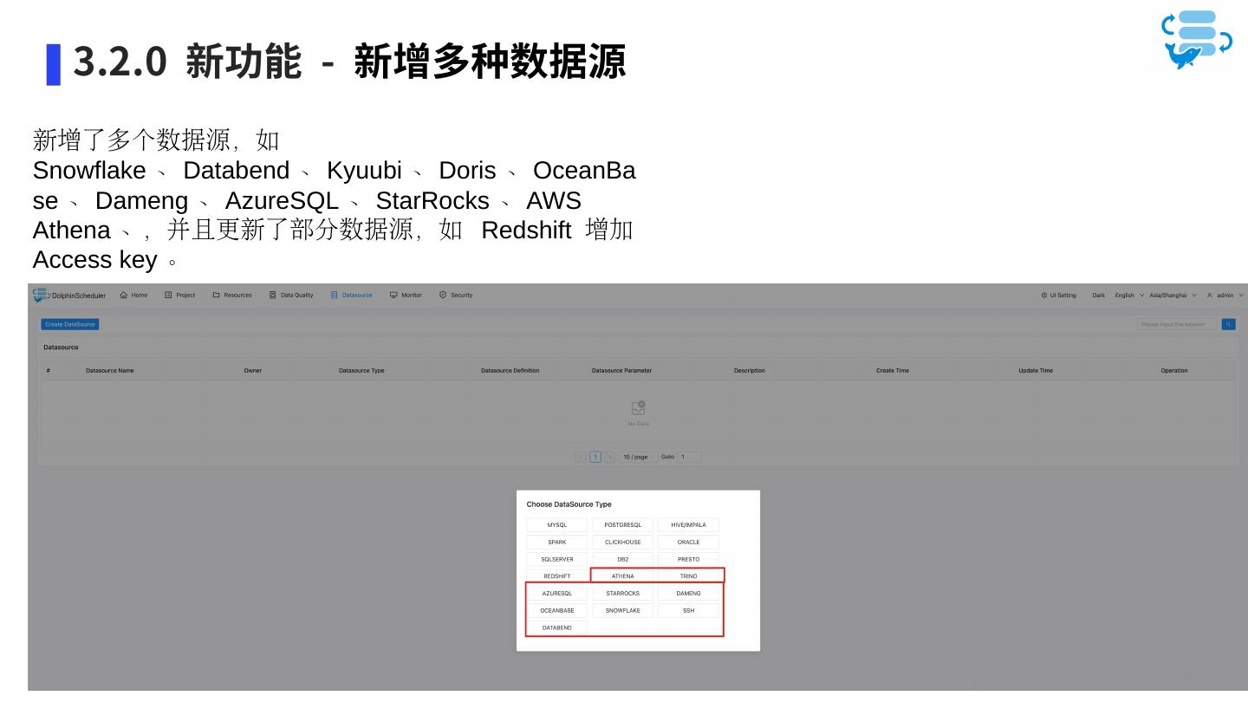
Task: Expand the English language dropdown
Action: pos(1129,296)
